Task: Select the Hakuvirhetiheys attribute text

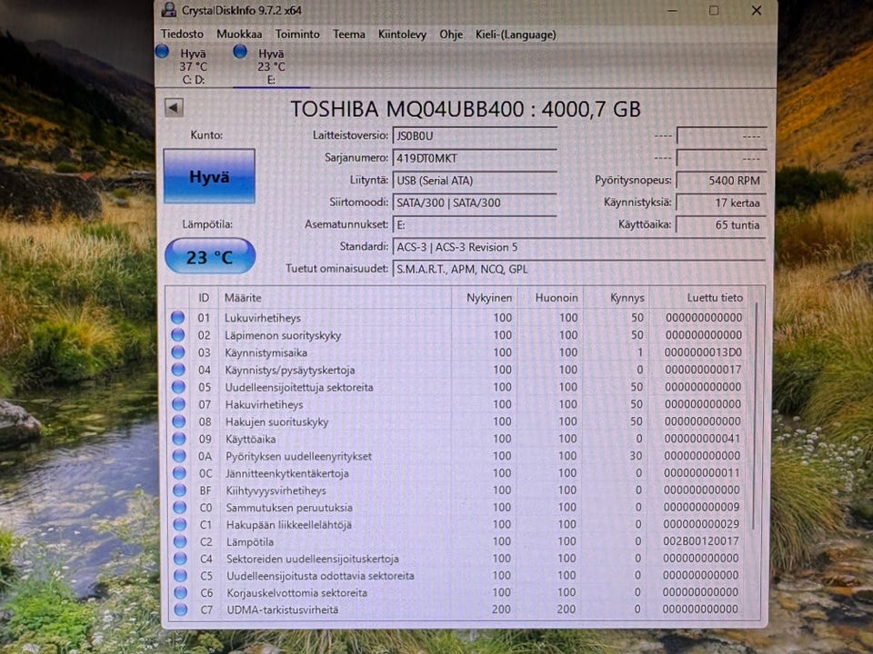Action: point(265,404)
